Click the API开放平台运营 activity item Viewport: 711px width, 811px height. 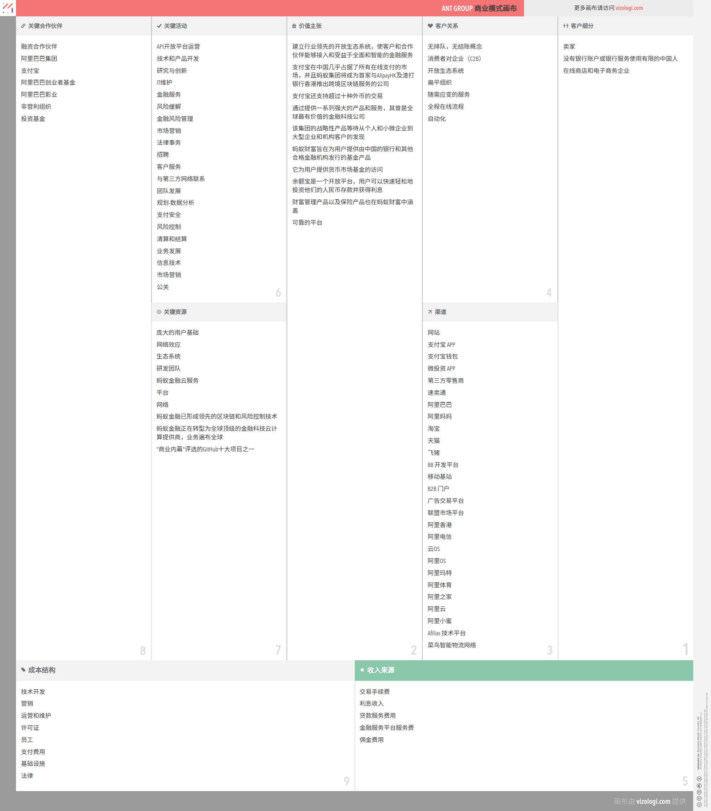(x=178, y=47)
